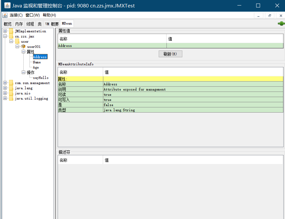The height and width of the screenshot is (219, 285).
Task: Collapse the cn.zzs.jmx node
Action: click(x=5, y=36)
